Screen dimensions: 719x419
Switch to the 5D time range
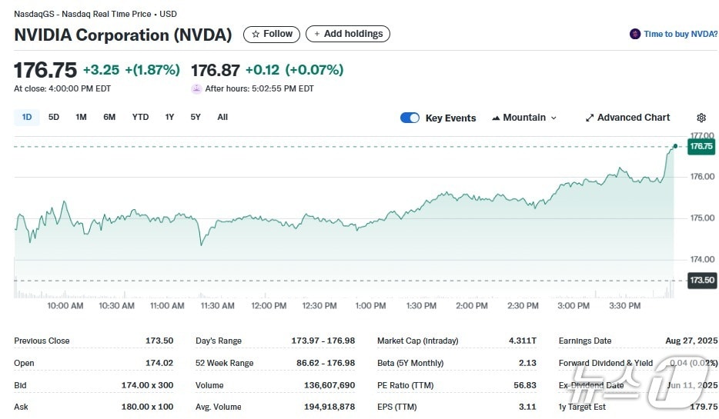click(x=54, y=117)
